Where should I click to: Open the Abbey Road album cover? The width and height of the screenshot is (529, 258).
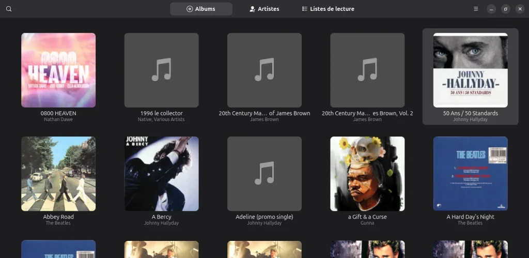[58, 174]
